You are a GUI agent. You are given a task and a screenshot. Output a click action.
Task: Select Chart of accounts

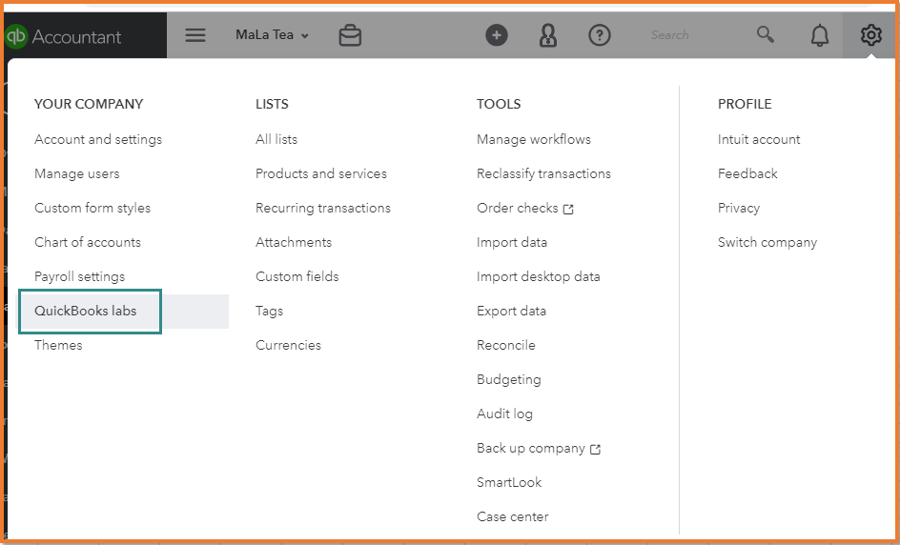click(88, 242)
